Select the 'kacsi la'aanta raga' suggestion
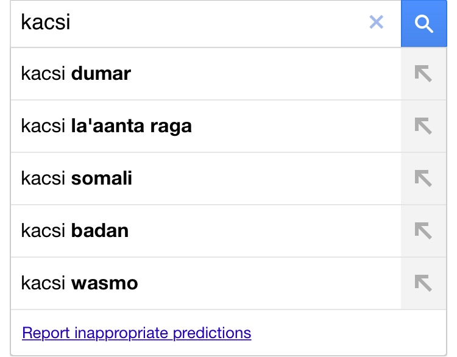457x357 pixels. [x=206, y=126]
